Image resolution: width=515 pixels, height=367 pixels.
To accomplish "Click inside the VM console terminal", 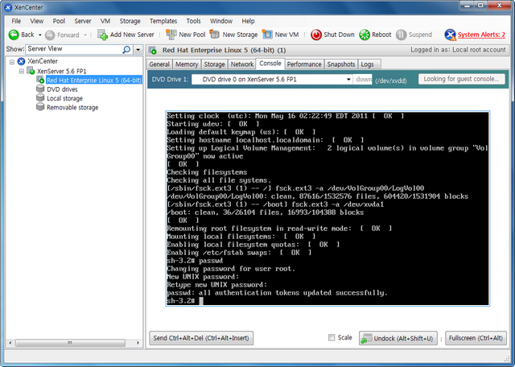I will (328, 208).
